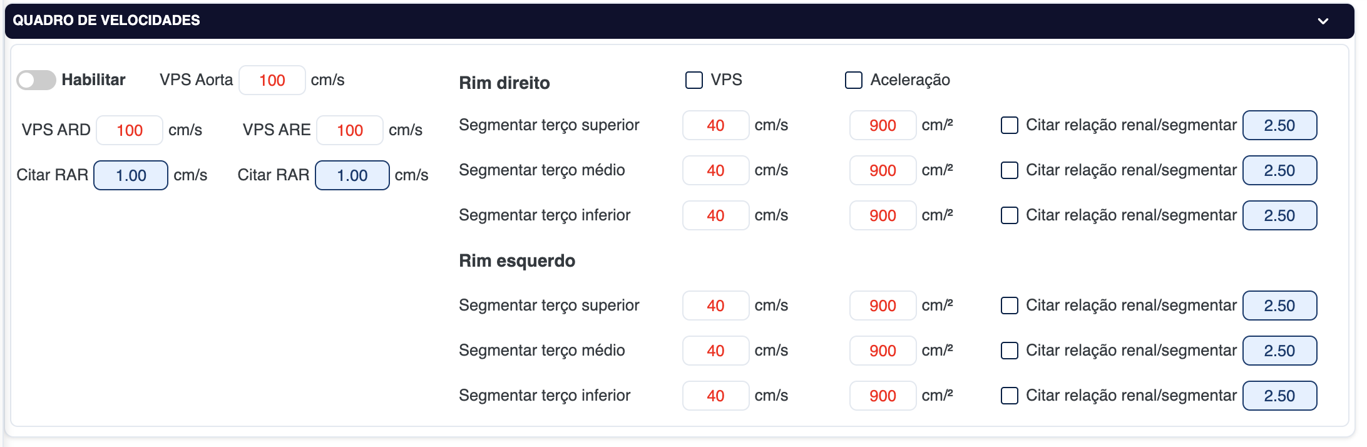
Task: Click right kidney terço superior velocity field
Action: (x=715, y=125)
